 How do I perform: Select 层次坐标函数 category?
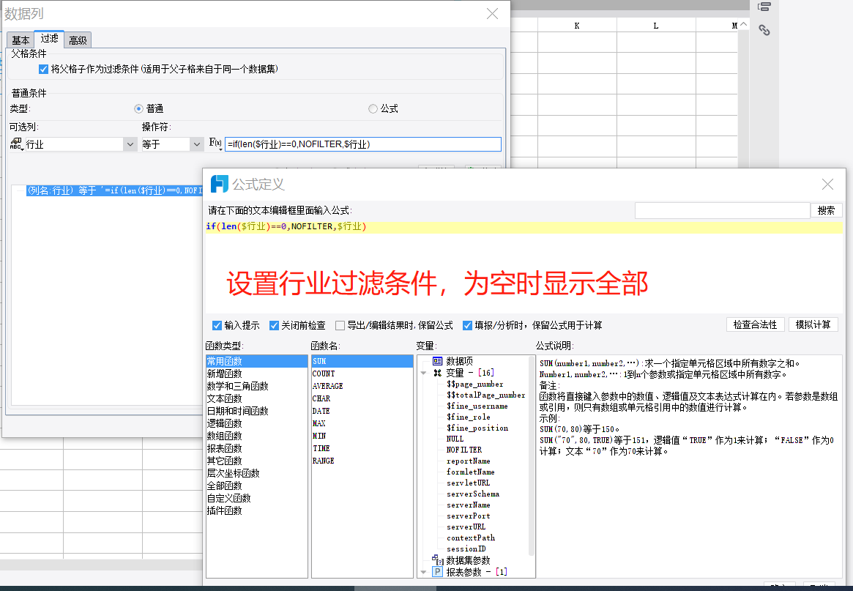click(x=257, y=473)
